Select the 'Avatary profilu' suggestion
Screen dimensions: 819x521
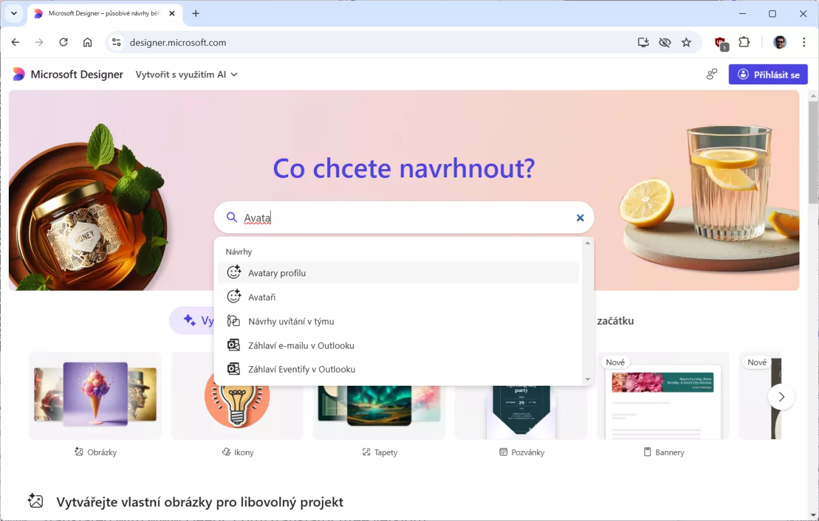[277, 273]
